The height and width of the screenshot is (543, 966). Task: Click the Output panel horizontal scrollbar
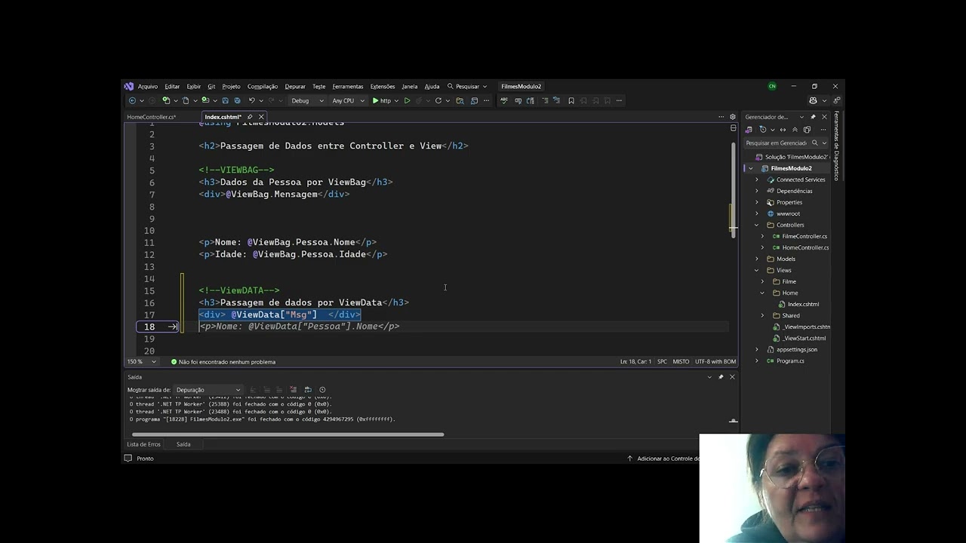click(x=288, y=434)
